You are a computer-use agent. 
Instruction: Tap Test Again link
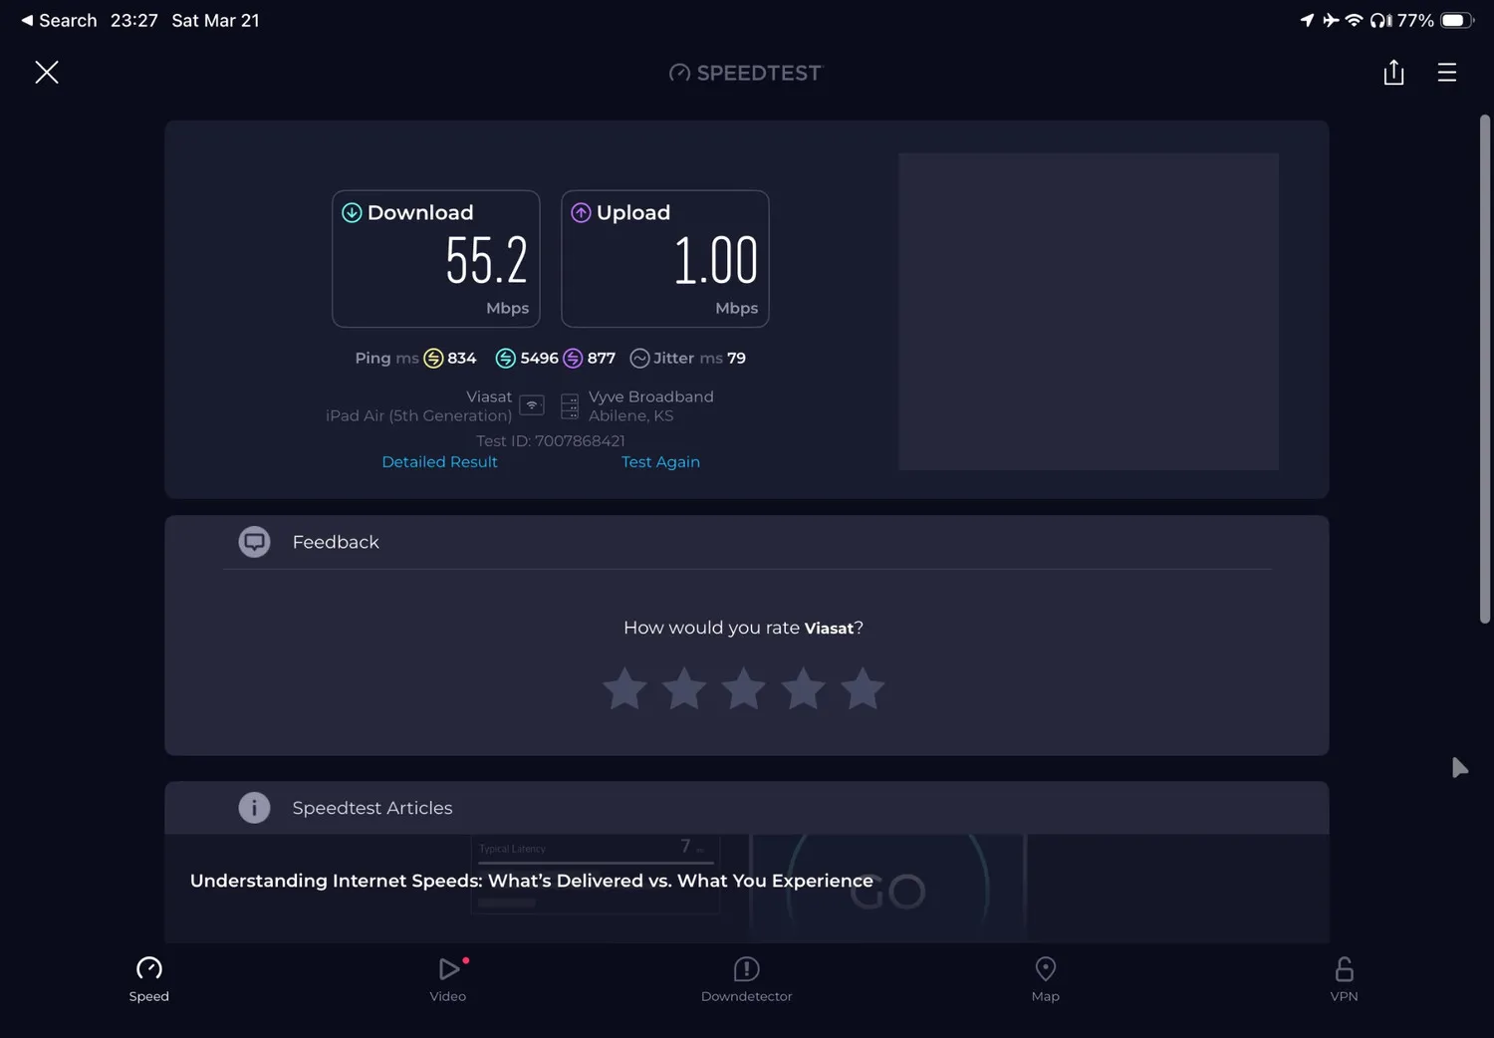pos(660,462)
